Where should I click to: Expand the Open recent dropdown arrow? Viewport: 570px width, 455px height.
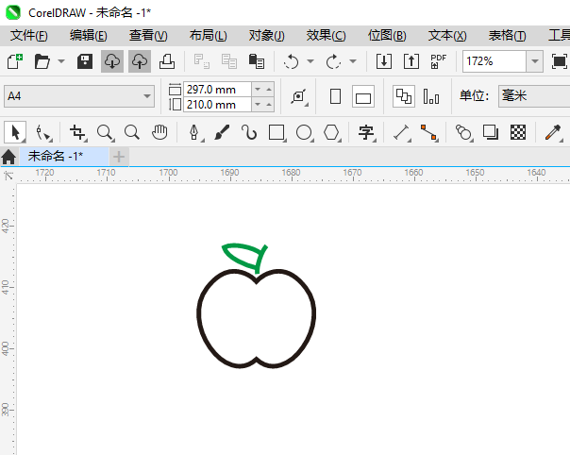click(61, 61)
